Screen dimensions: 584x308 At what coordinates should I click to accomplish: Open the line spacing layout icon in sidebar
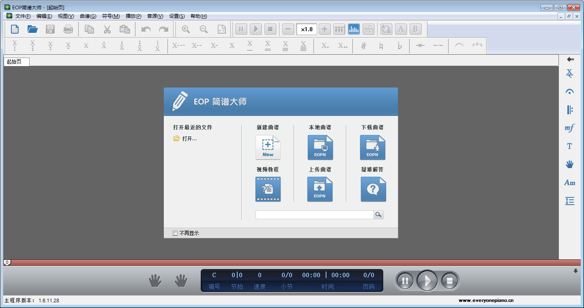(x=570, y=201)
